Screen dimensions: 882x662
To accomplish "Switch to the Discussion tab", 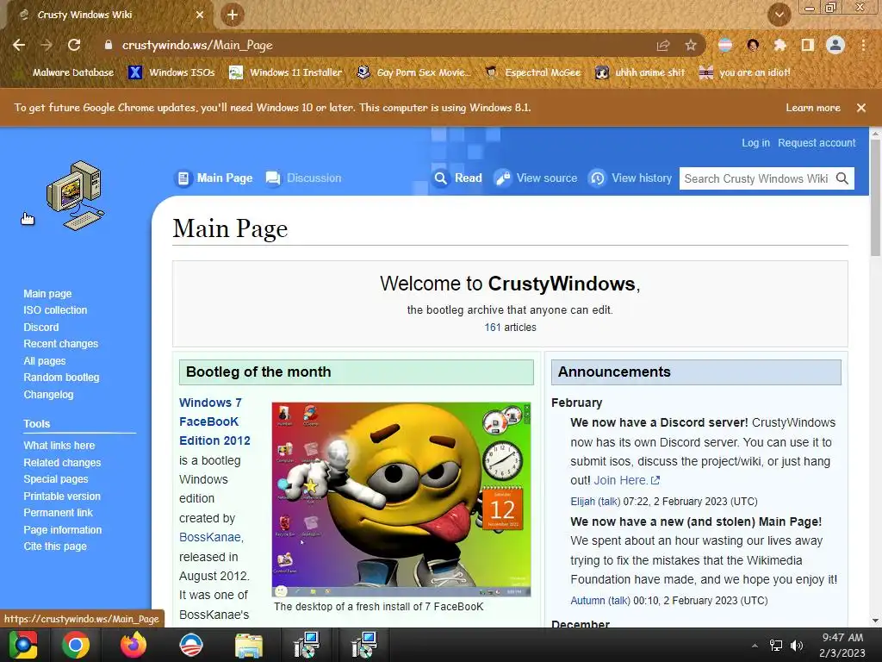I will 304,178.
